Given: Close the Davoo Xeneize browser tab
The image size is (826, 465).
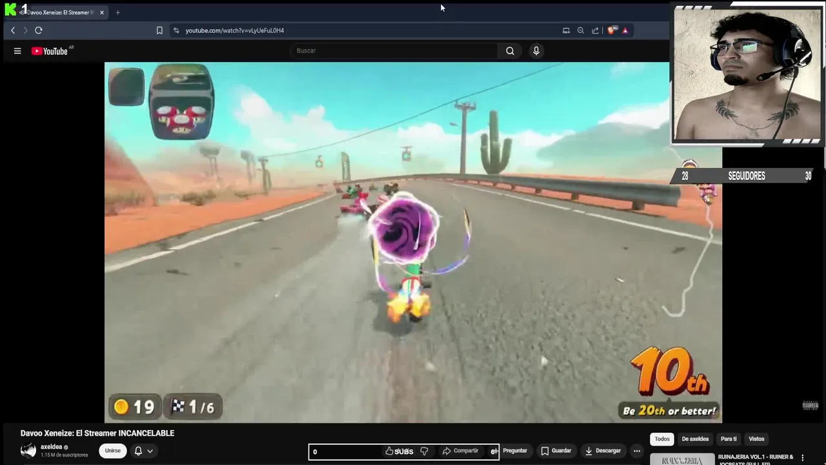Looking at the screenshot, I should [101, 12].
